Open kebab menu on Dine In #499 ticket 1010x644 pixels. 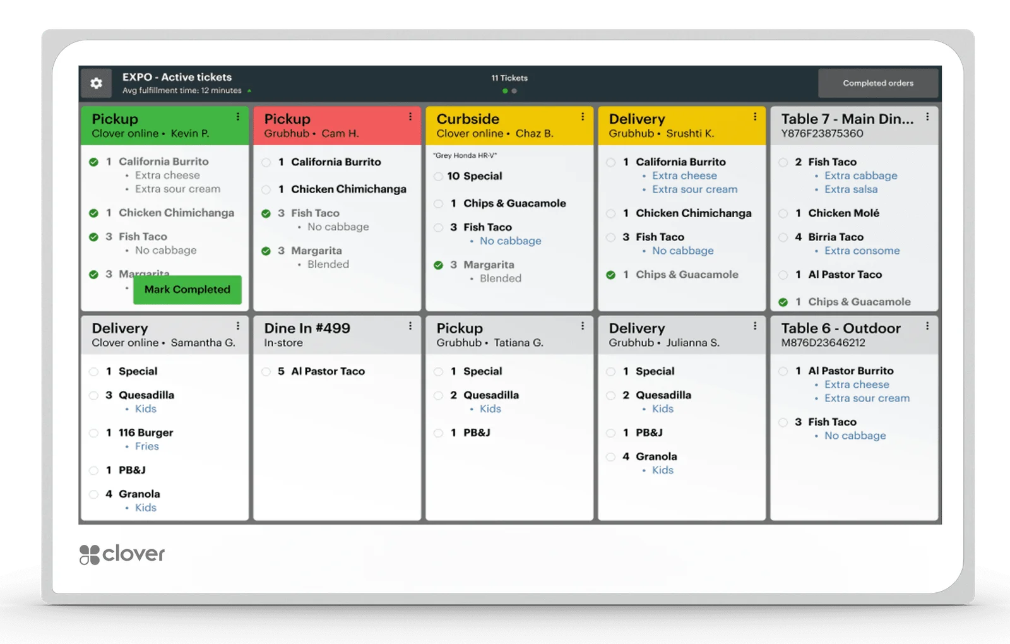tap(410, 326)
